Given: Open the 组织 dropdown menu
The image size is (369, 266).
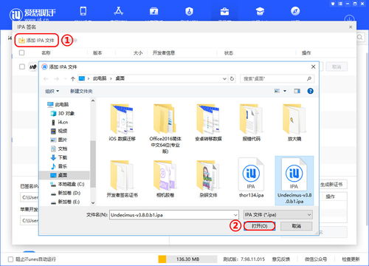Looking at the screenshot, I should point(52,91).
